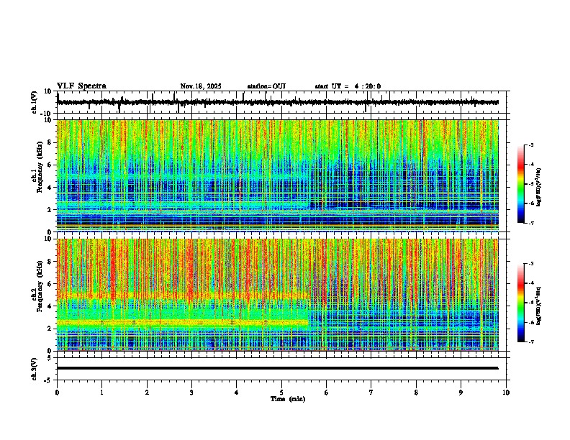Click time axis tick label "3"
Image resolution: width=570 pixels, height=440 pixels.
point(191,393)
